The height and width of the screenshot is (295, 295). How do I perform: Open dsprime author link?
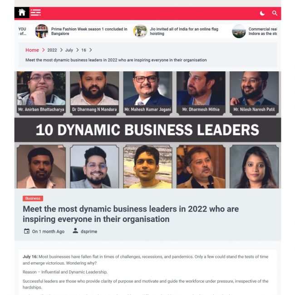point(89,231)
